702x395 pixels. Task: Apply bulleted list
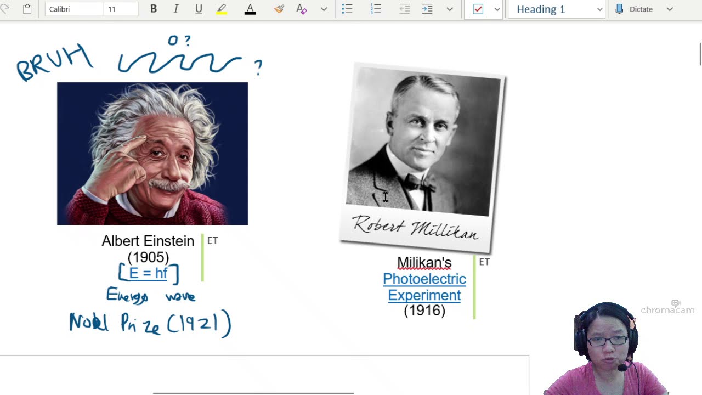347,9
